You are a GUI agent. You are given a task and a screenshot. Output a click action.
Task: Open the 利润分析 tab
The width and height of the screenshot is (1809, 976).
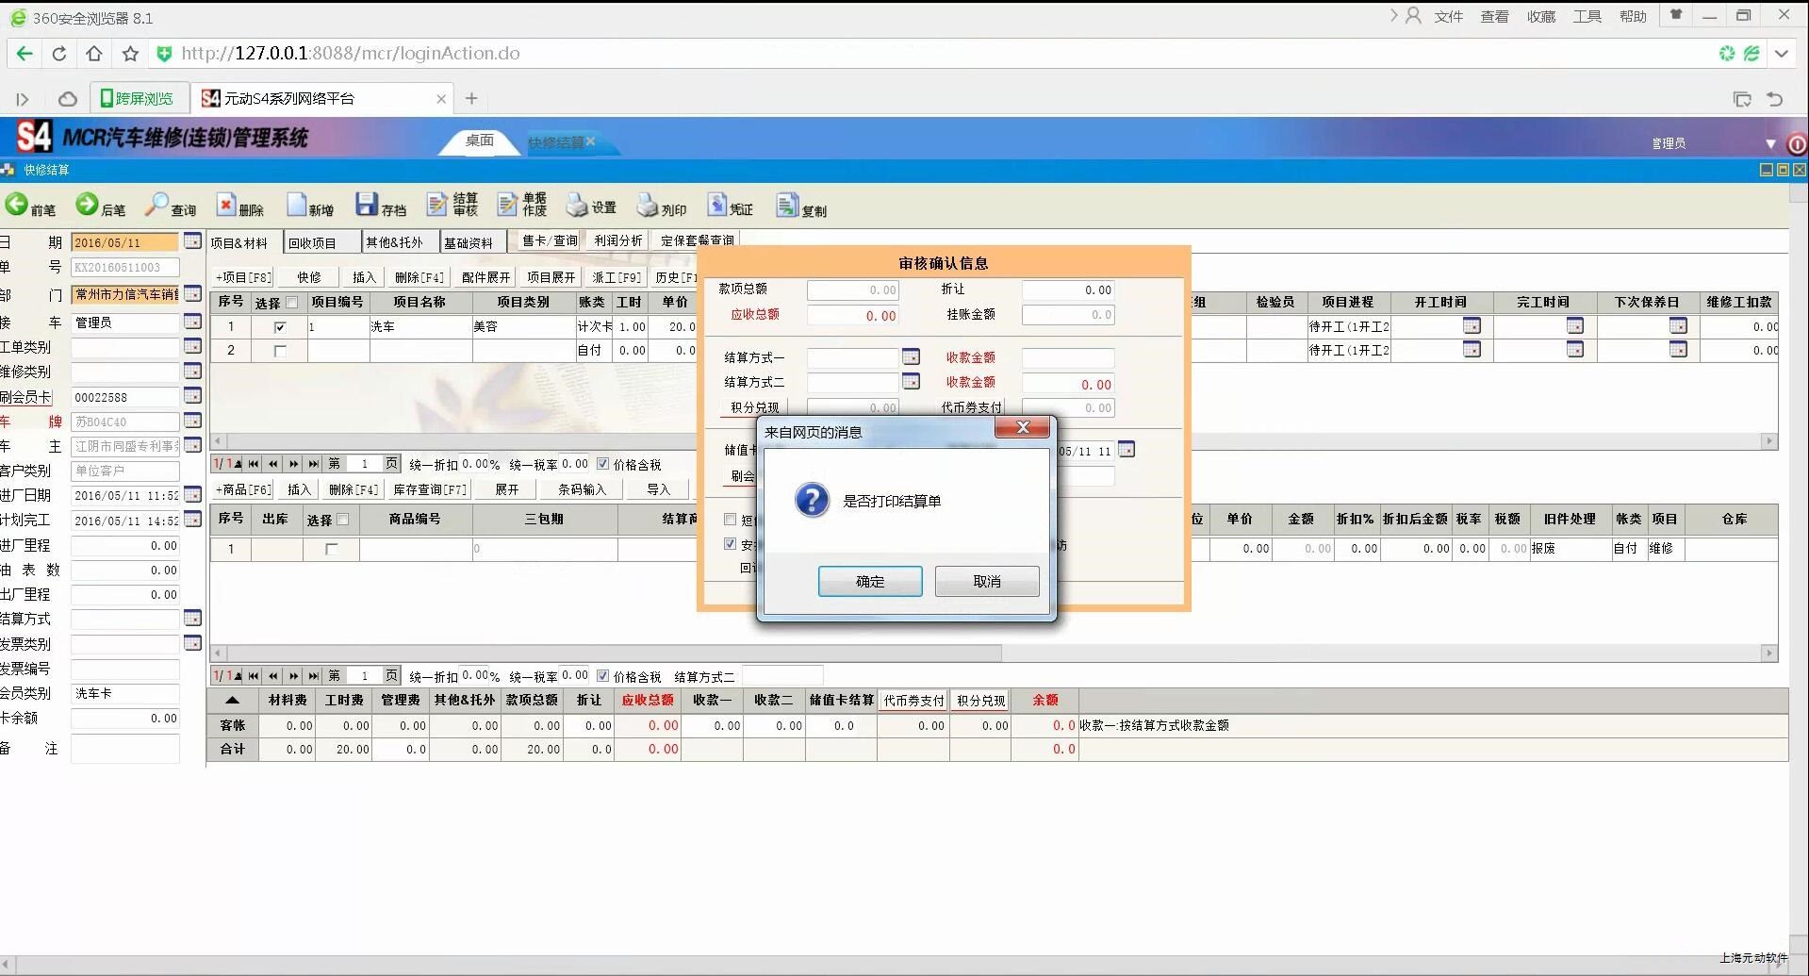617,240
